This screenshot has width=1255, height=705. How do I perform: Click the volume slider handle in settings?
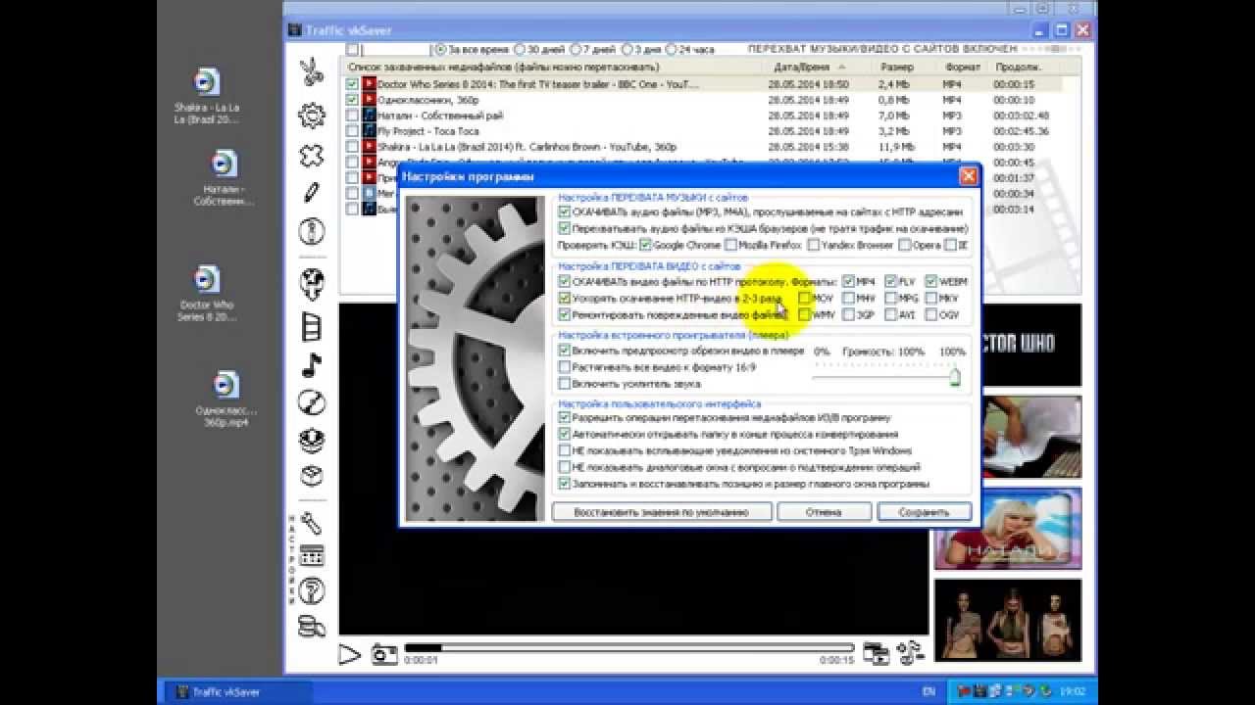coord(955,377)
